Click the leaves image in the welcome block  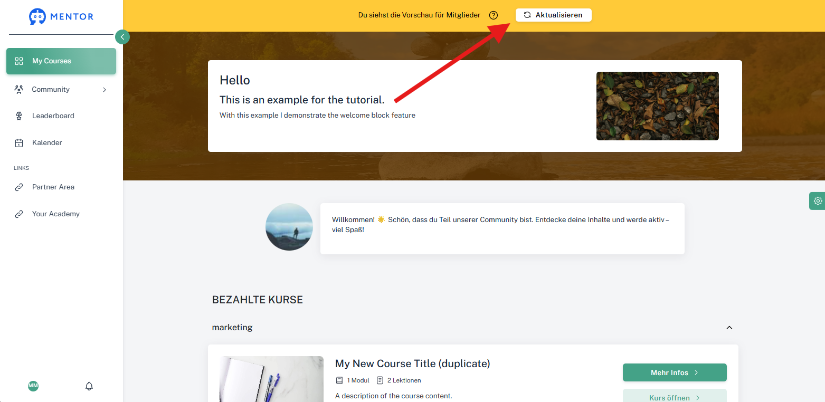tap(658, 106)
